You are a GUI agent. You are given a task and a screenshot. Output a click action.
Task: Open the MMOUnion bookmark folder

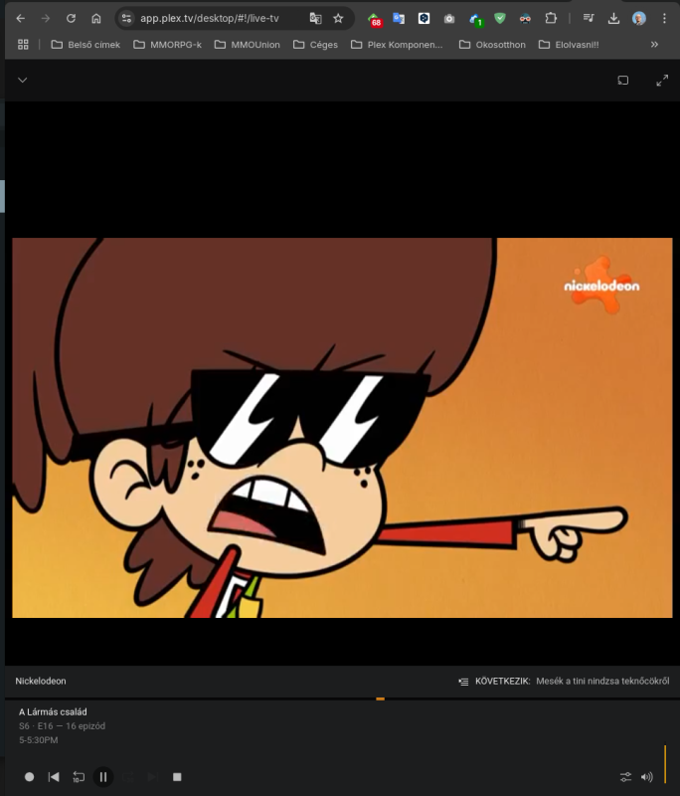pyautogui.click(x=247, y=45)
